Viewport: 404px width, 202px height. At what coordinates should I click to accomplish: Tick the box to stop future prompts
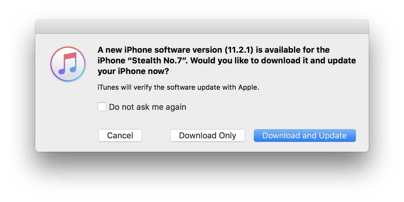[x=102, y=107]
